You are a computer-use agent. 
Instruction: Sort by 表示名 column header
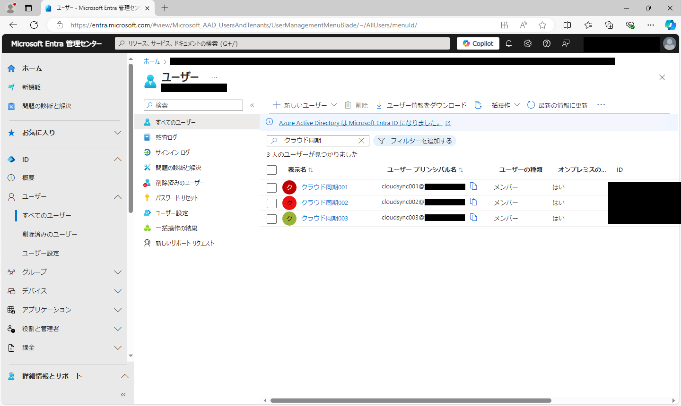tap(300, 170)
